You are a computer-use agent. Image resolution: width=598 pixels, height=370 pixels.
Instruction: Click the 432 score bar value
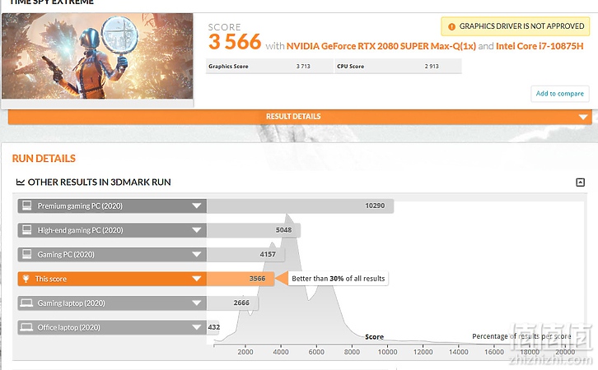tap(214, 327)
